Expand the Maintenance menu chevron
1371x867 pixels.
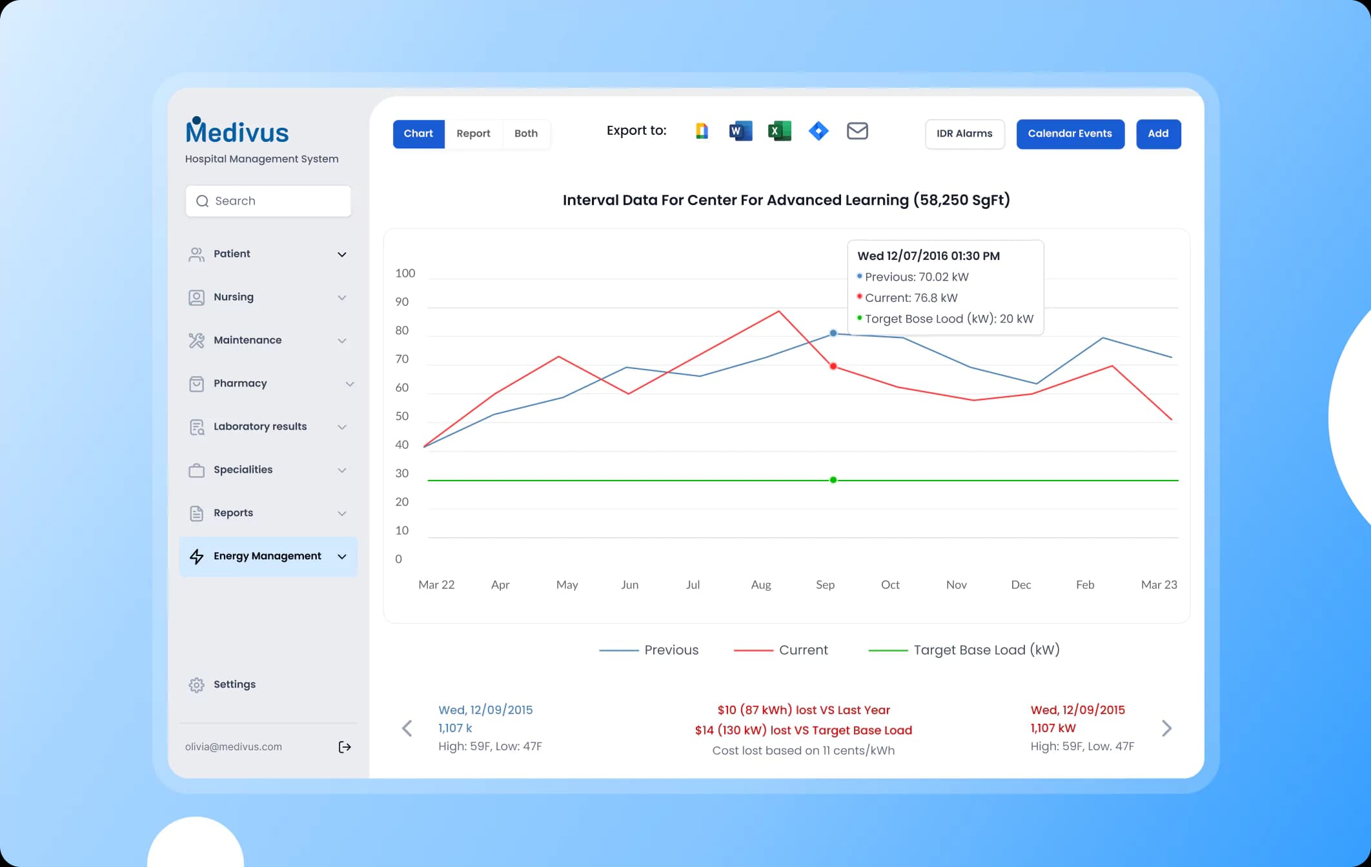tap(342, 341)
